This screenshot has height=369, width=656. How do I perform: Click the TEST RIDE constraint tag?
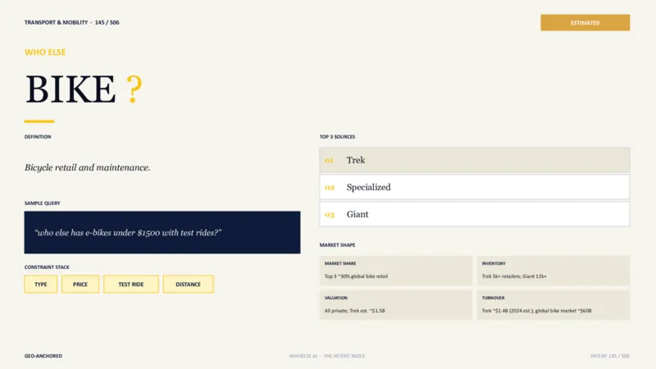(131, 284)
